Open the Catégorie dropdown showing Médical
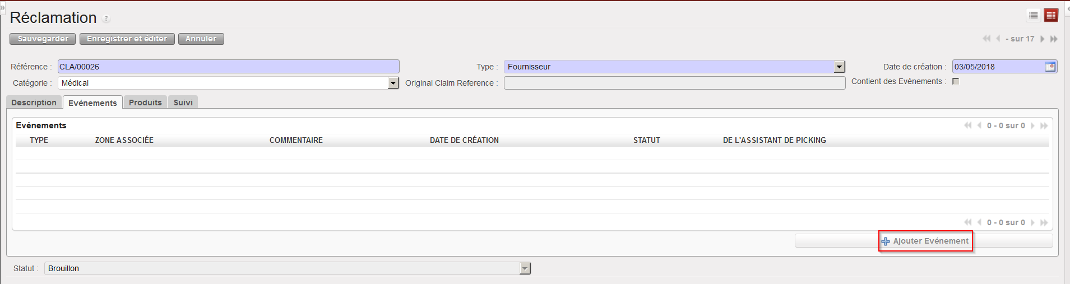 coord(393,83)
